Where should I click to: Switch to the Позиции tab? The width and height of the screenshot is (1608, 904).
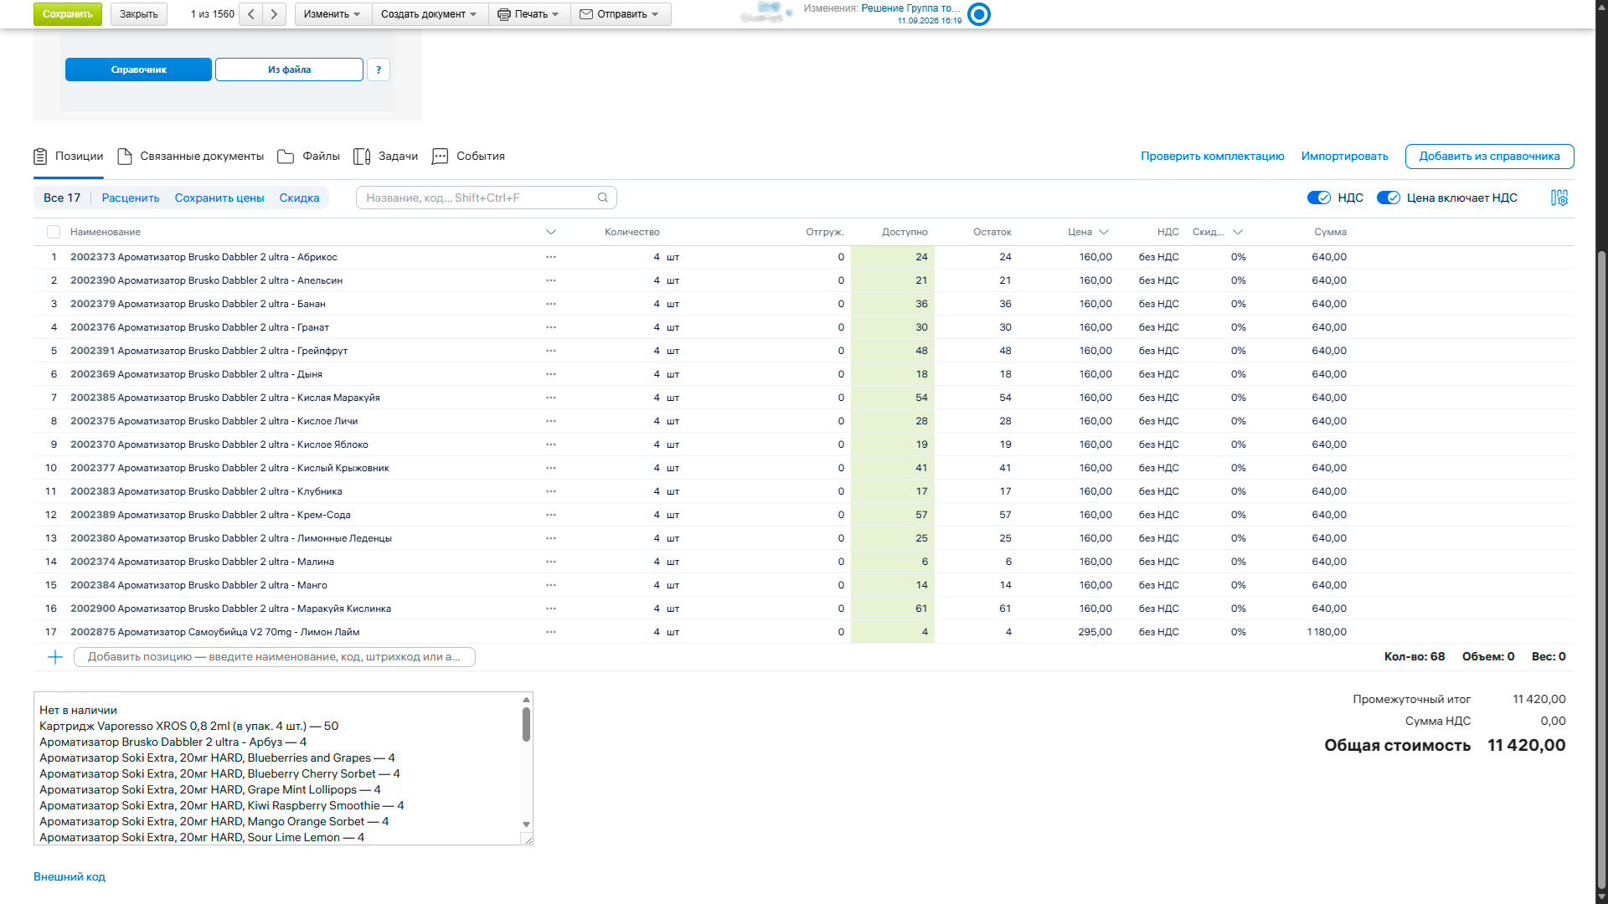69,157
